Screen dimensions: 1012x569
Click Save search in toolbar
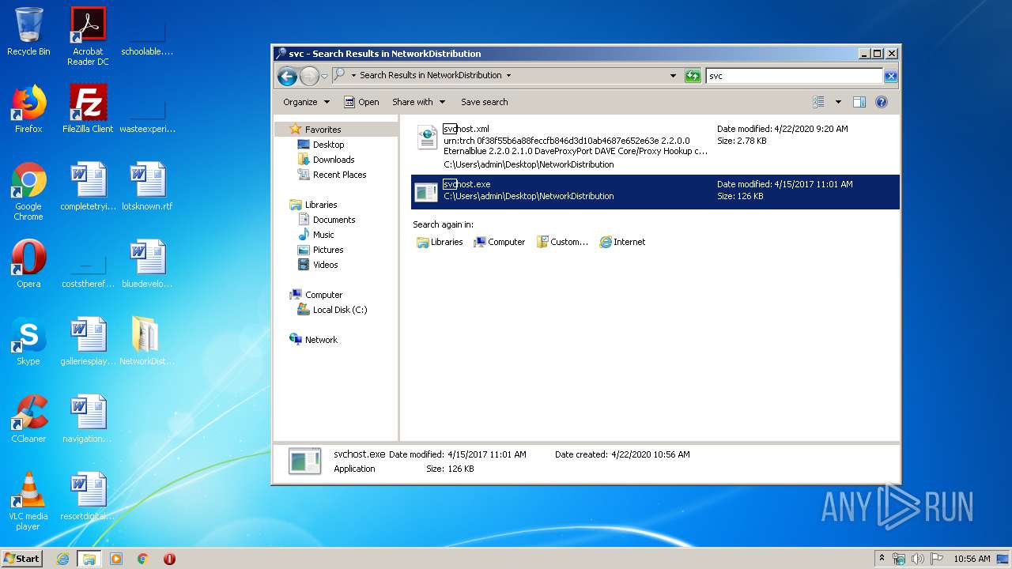(484, 102)
